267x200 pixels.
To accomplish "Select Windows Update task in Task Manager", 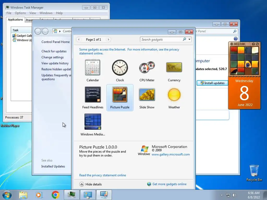I will [22, 40].
